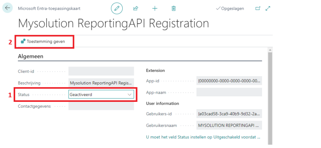Click the Gebruikersnaam field
This screenshot has width=321, height=148.
click(229, 125)
